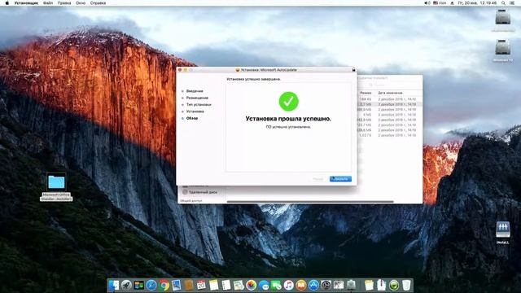Open the Установщик application menu
Viewport: 521px width, 293px height.
pyautogui.click(x=26, y=3)
